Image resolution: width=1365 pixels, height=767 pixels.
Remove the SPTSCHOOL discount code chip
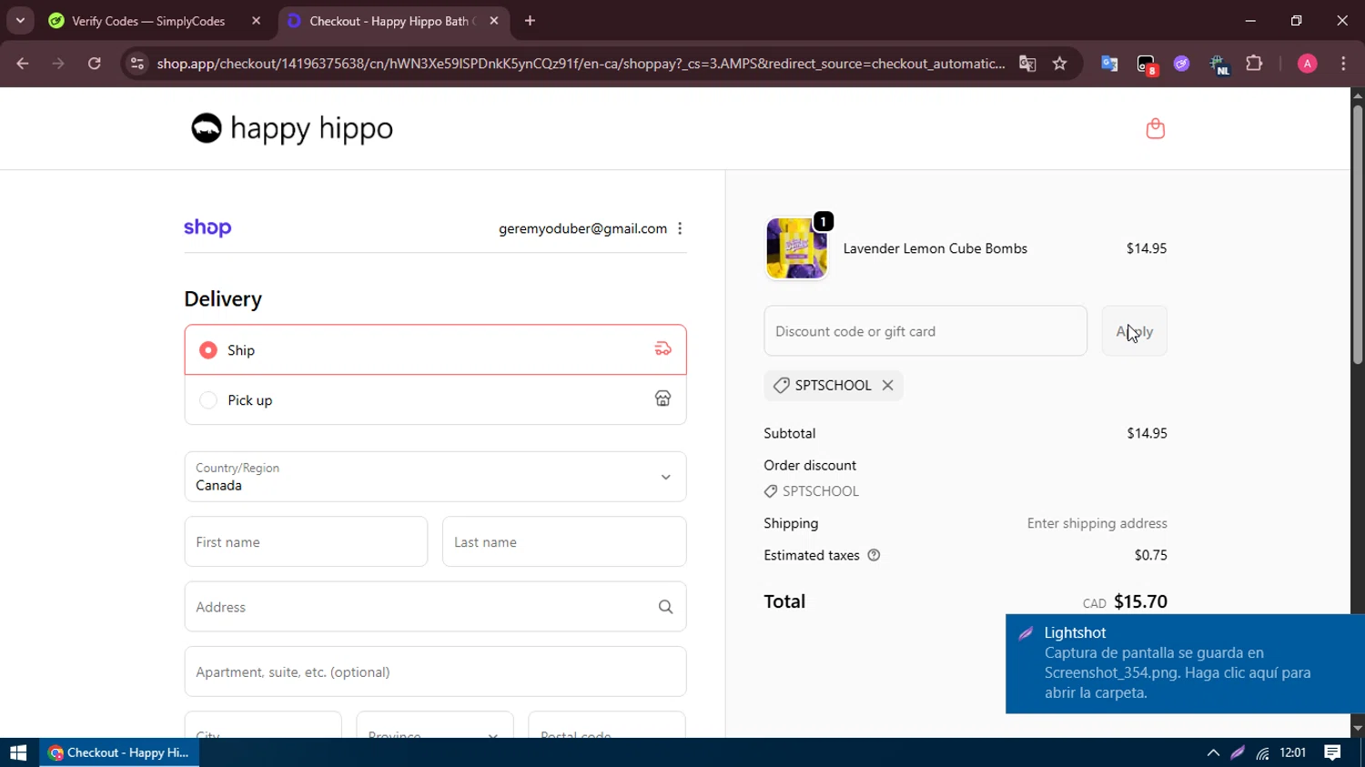click(x=887, y=385)
